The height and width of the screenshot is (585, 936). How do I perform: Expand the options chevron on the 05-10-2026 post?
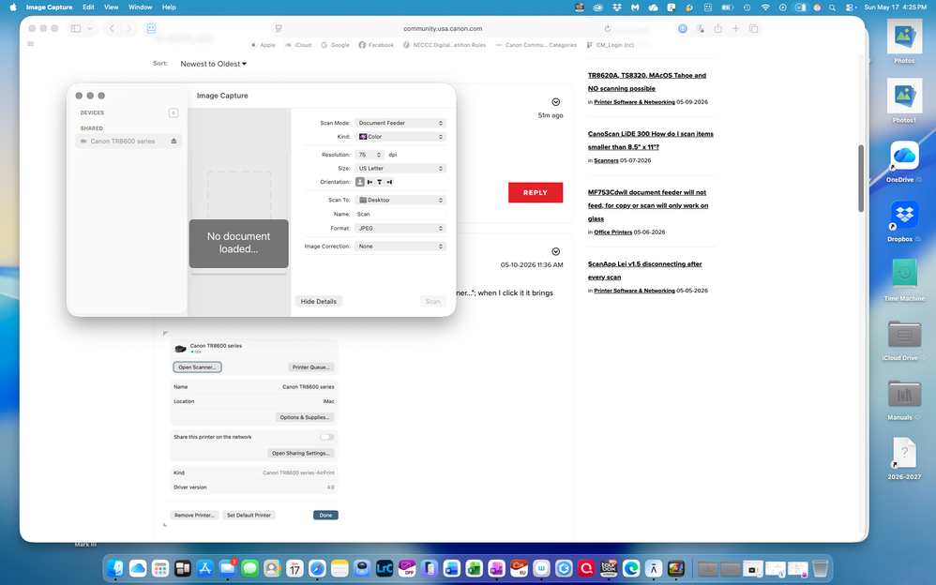click(x=556, y=251)
